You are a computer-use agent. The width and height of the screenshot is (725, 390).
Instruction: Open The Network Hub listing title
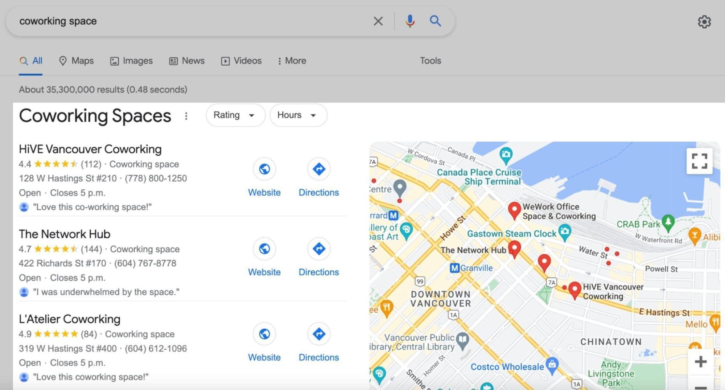pos(65,234)
